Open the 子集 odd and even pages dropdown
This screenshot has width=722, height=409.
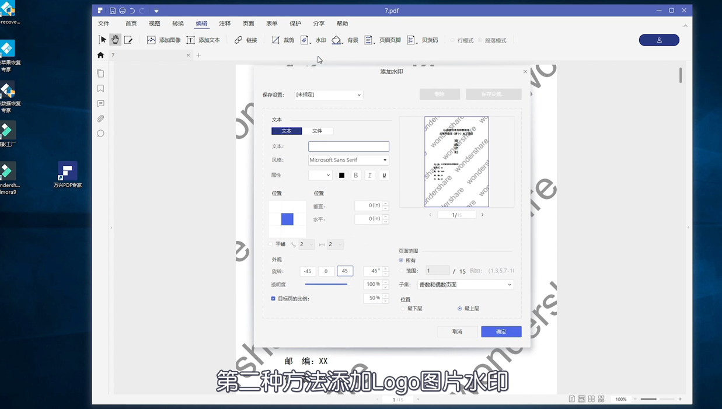click(x=466, y=285)
